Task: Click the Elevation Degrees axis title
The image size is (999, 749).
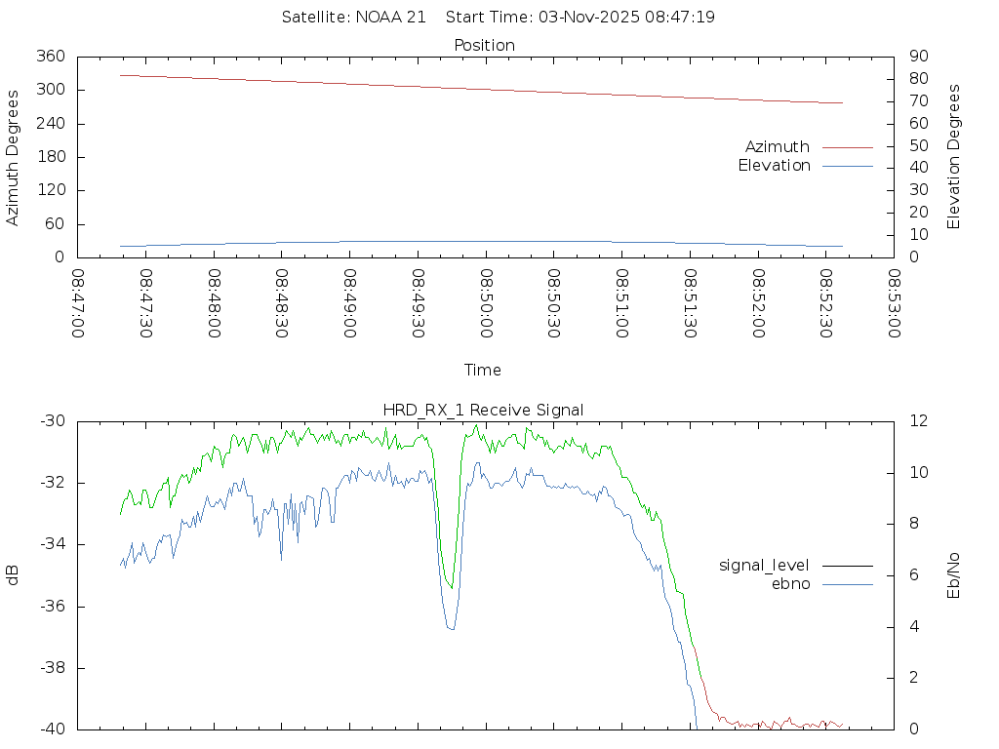Action: coord(954,156)
